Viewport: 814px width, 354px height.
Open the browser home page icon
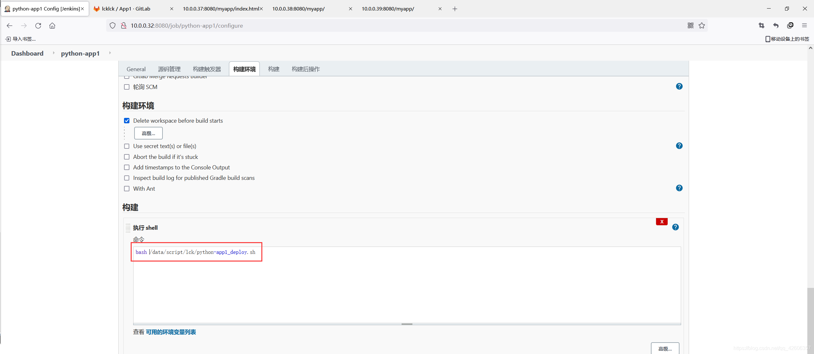pos(52,26)
